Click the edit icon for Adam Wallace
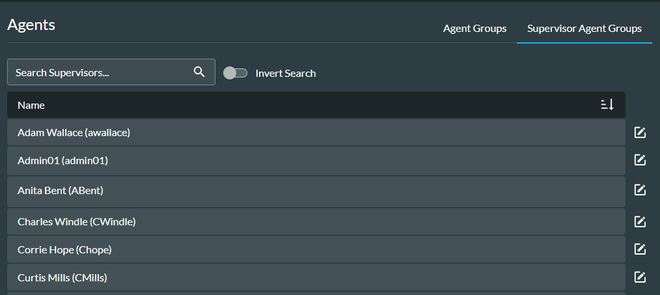 point(640,133)
